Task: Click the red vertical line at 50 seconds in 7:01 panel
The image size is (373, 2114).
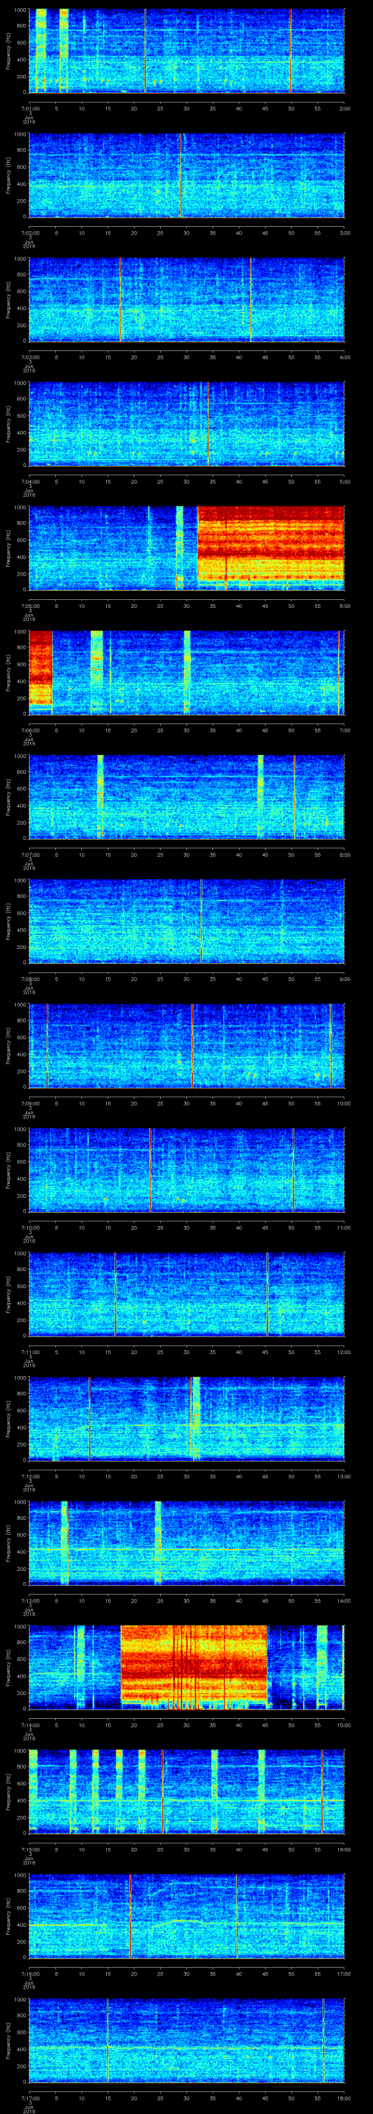Action: point(290,51)
